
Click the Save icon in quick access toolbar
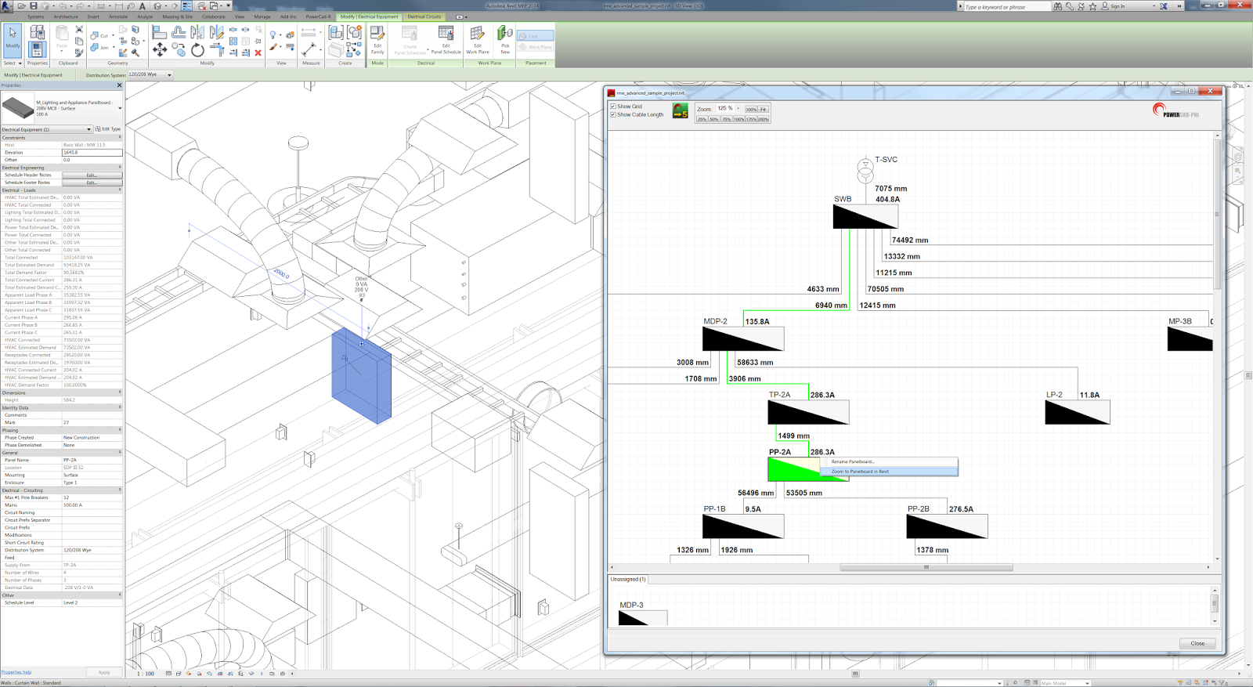(x=34, y=5)
